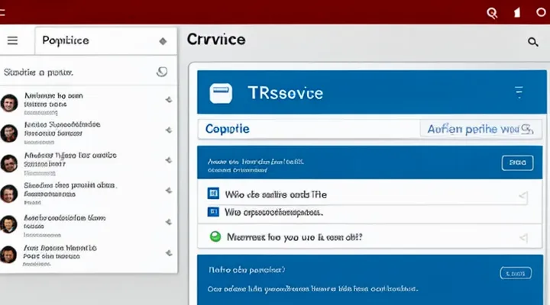Image resolution: width=550 pixels, height=305 pixels.
Task: Click the outlined button in first blue section header
Action: coord(516,162)
